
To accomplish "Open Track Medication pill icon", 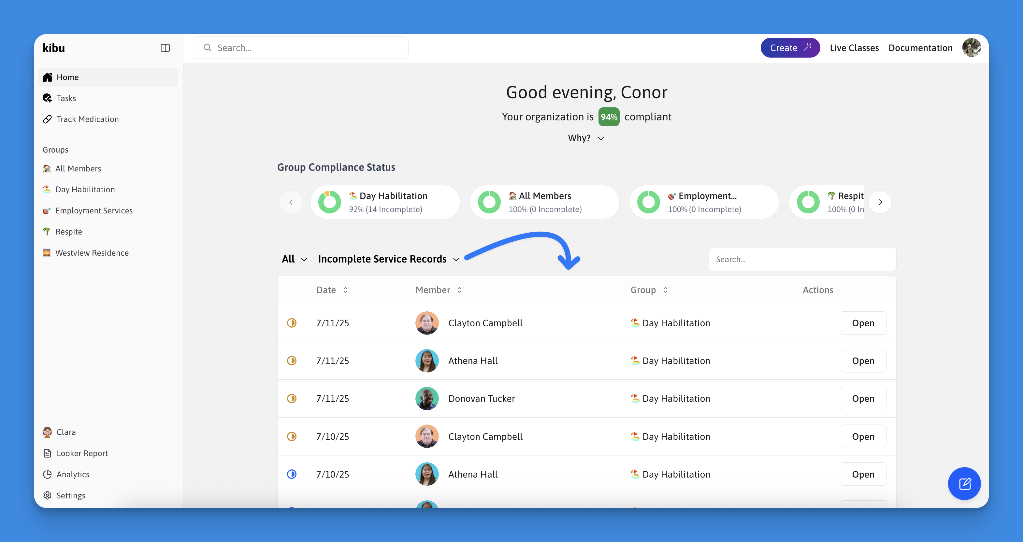I will coord(47,119).
